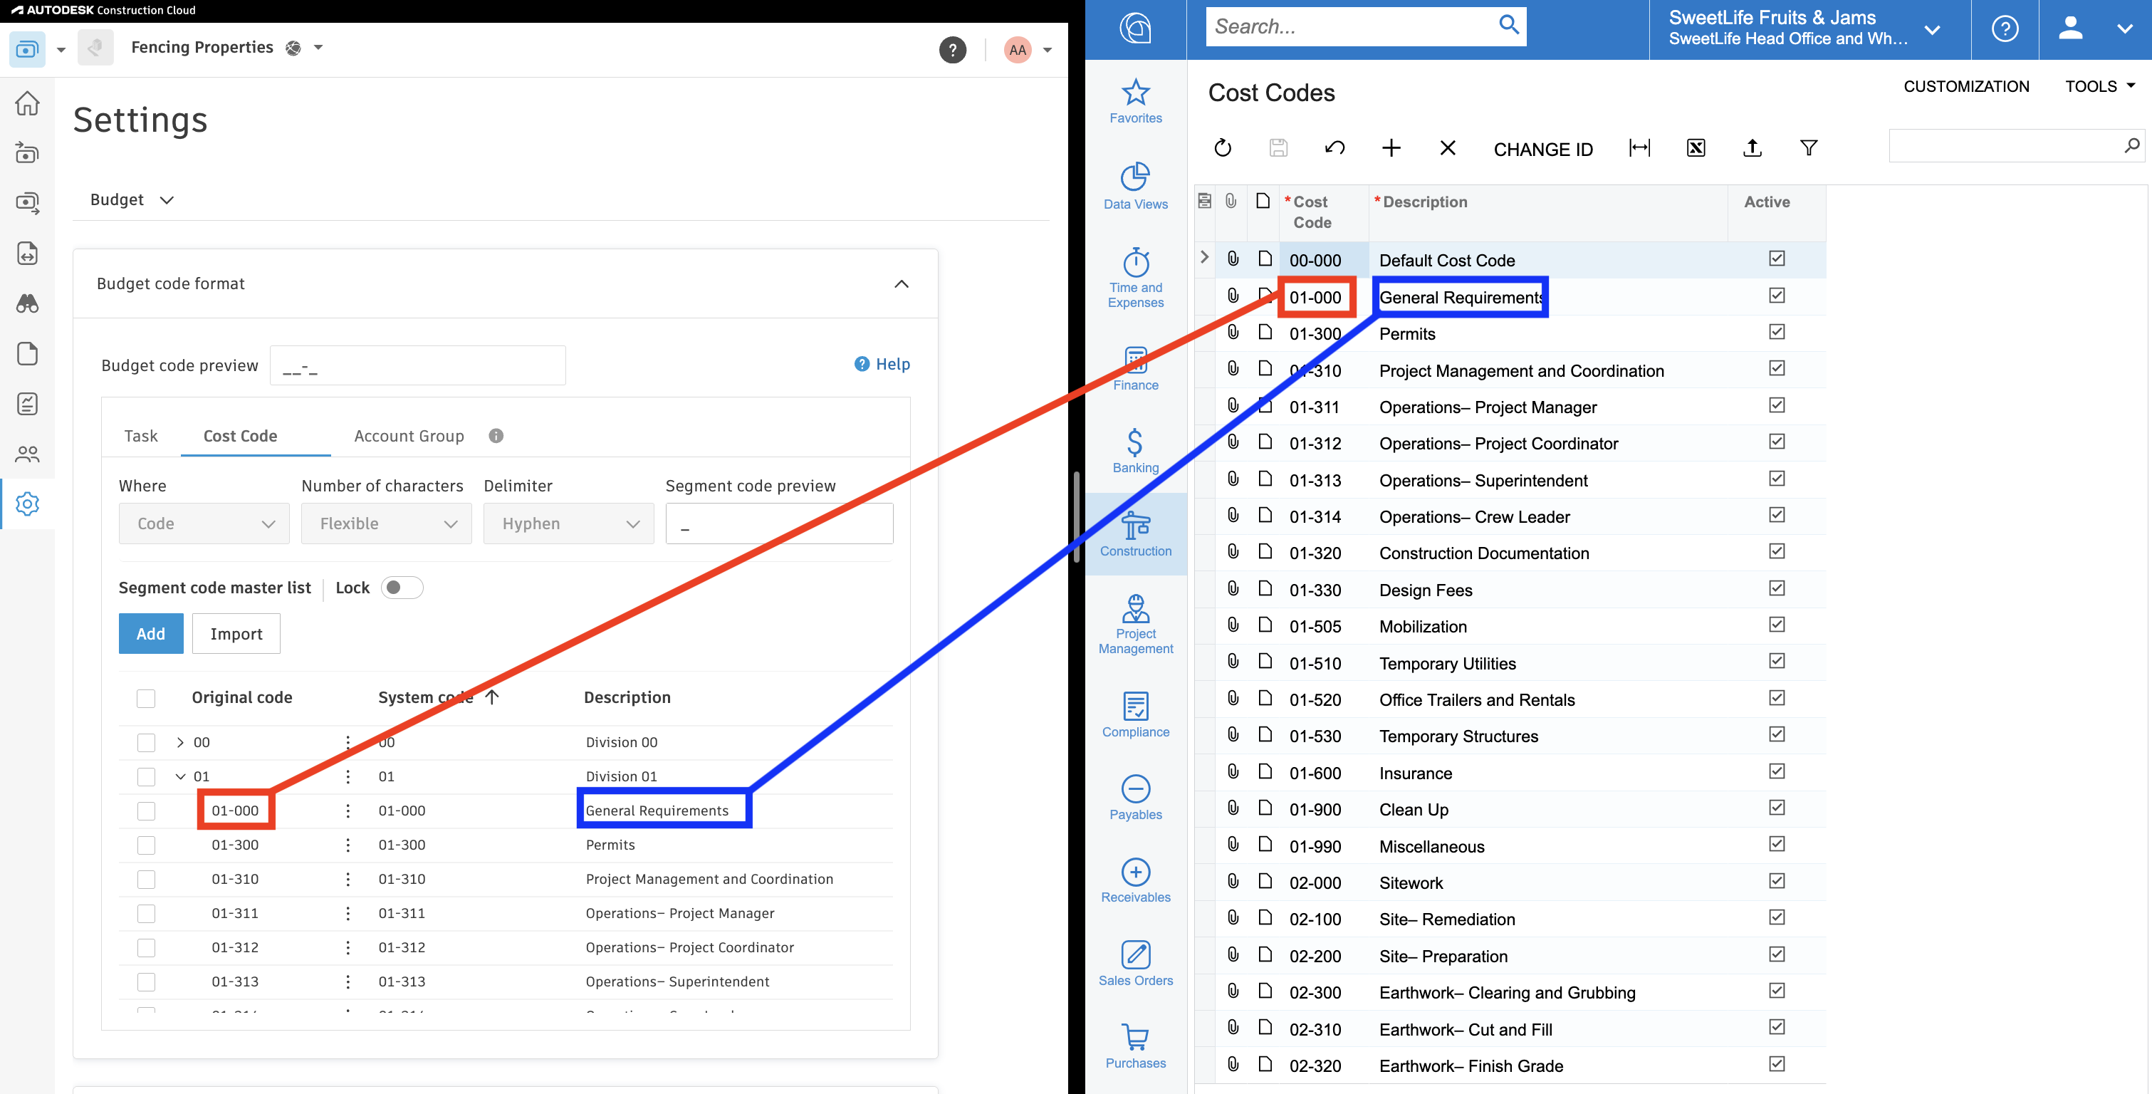Click the CHANGE ID button
This screenshot has width=2152, height=1094.
point(1542,150)
